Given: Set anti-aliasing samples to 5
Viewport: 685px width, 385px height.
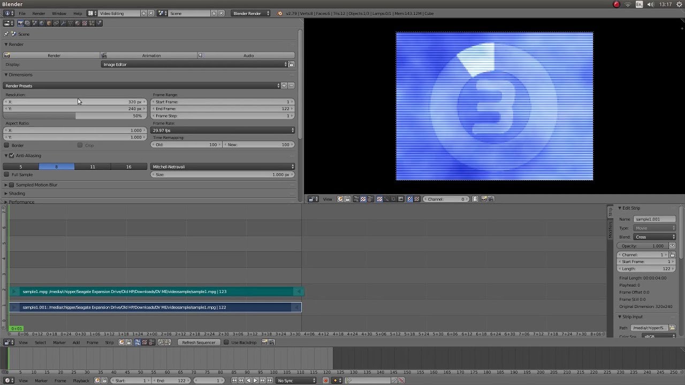Looking at the screenshot, I should [21, 167].
